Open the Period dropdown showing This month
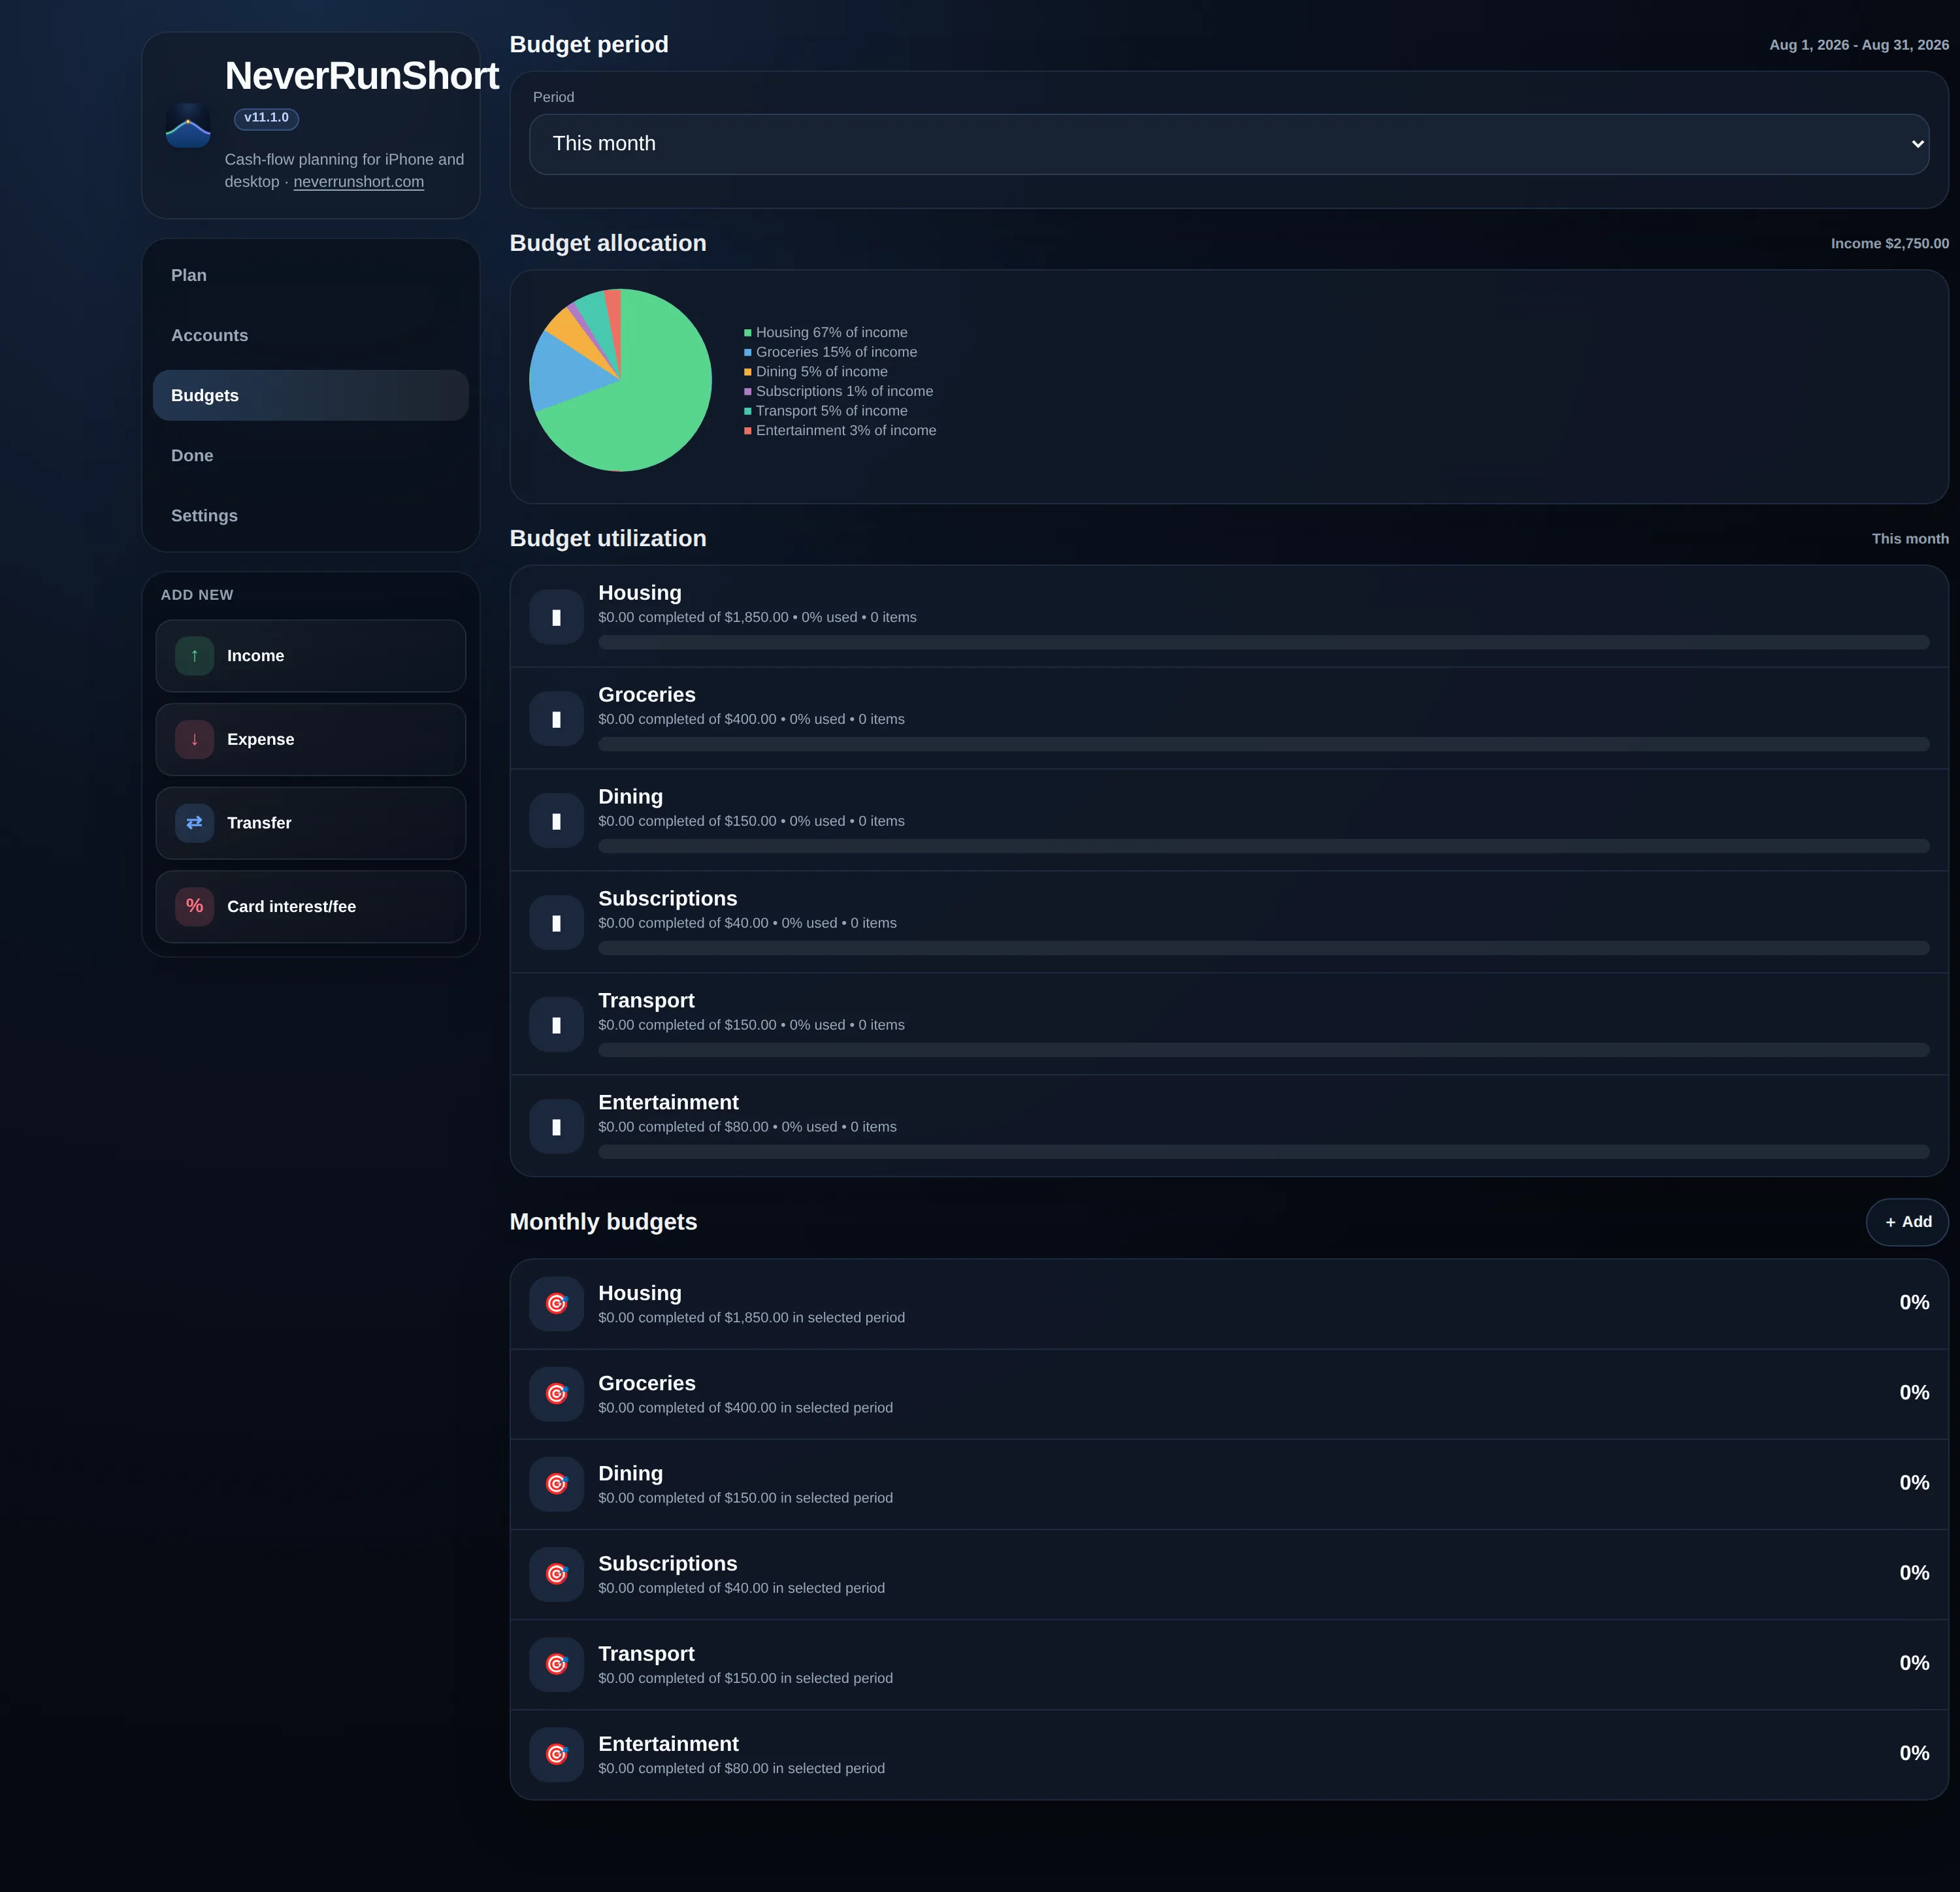 (1229, 144)
